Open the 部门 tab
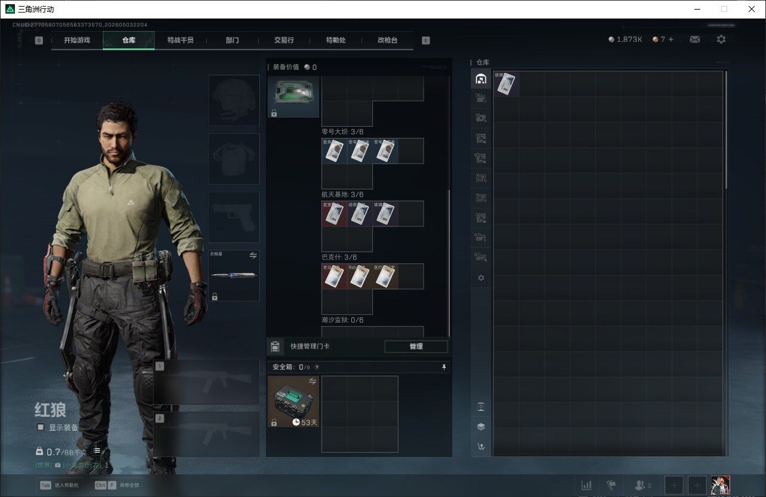The width and height of the screenshot is (766, 497). click(232, 40)
